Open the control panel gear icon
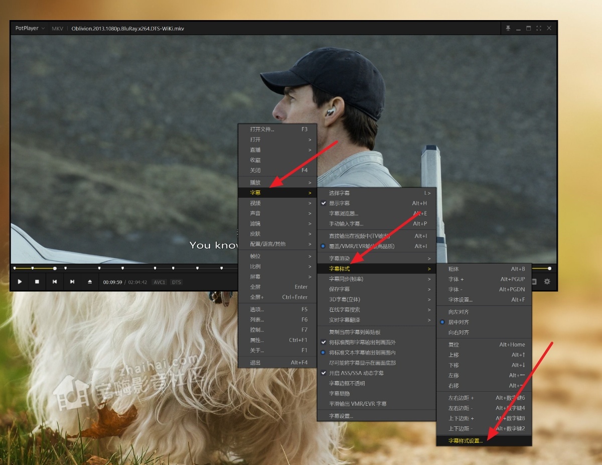The image size is (602, 465). [547, 282]
